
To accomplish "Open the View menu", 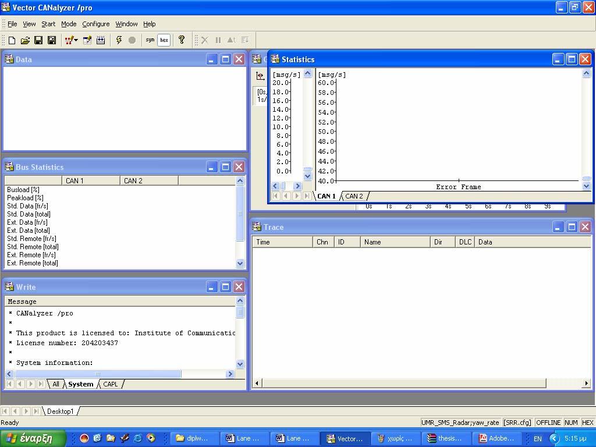I will [x=29, y=24].
